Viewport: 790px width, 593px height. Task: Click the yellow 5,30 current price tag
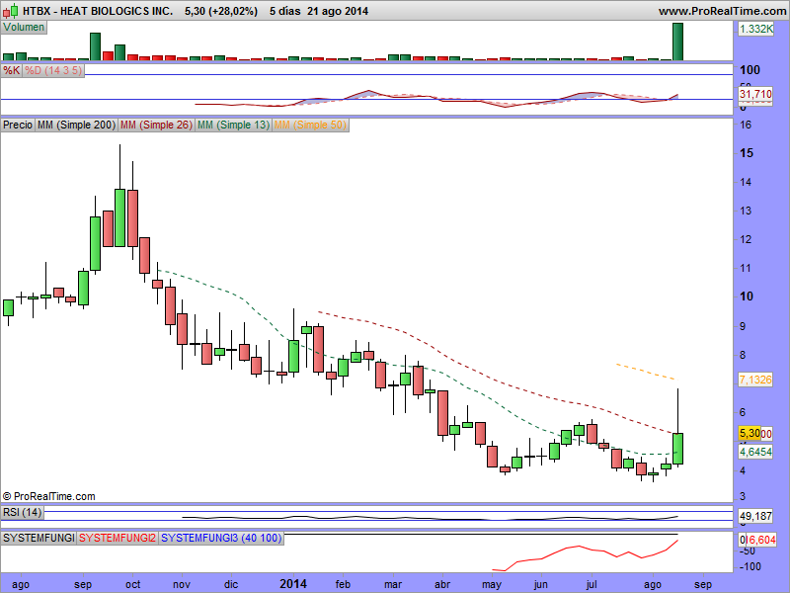click(750, 433)
